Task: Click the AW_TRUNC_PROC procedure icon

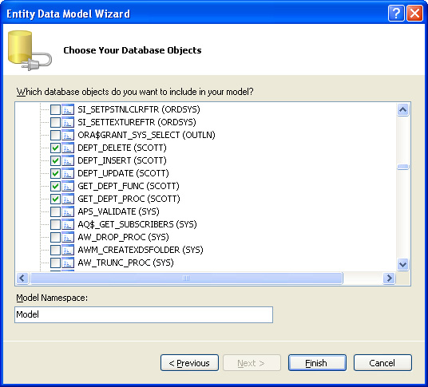Action: [x=68, y=263]
